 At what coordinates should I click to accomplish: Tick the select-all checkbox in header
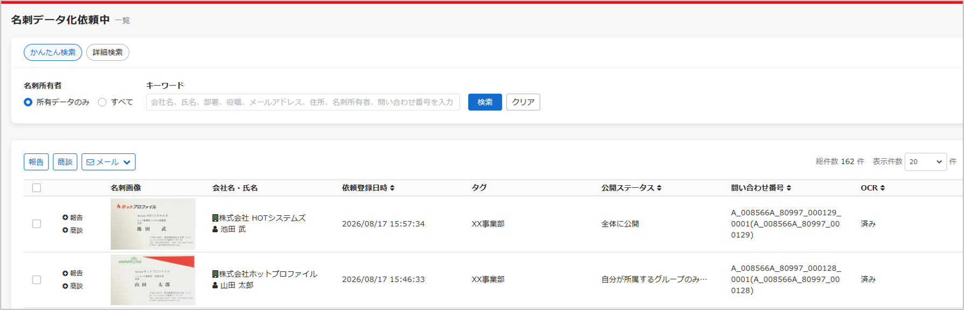point(37,188)
